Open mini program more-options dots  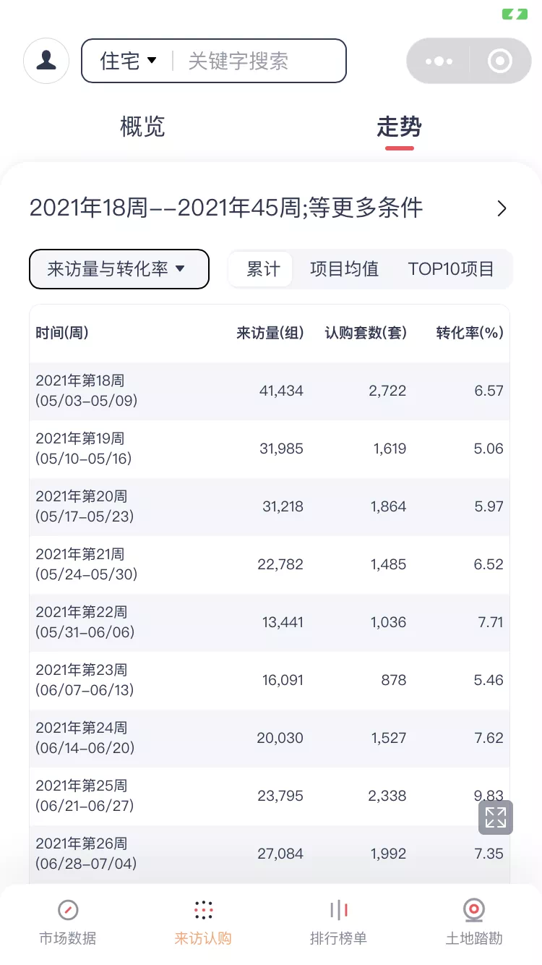click(x=439, y=61)
